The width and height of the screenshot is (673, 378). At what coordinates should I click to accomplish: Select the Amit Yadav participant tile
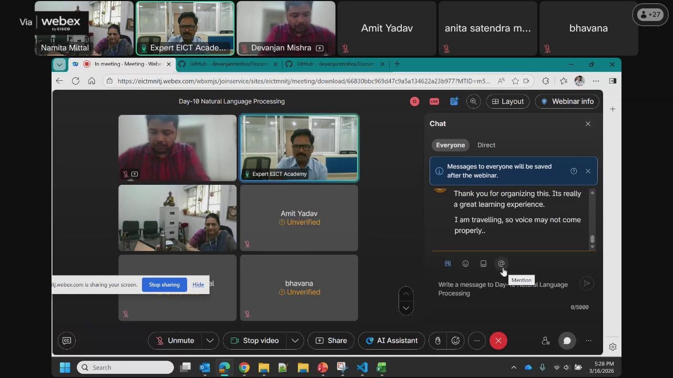tap(299, 218)
